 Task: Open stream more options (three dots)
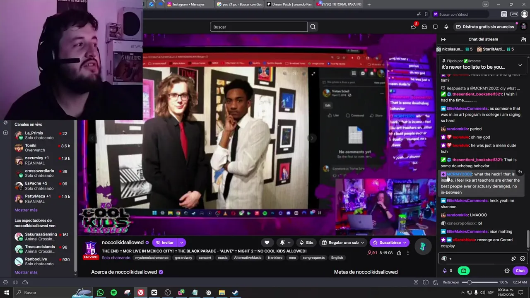point(407,253)
